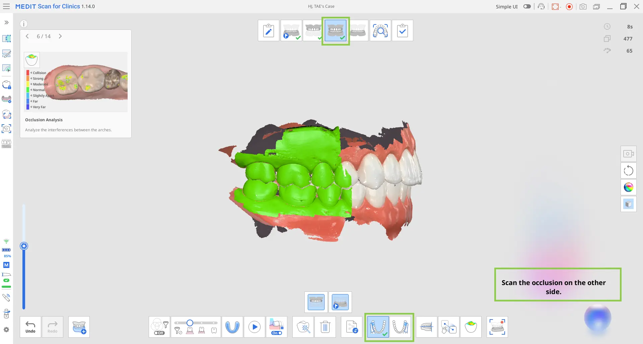Viewport: 643px width, 344px height.
Task: Open the settings gear icon
Action: point(6,330)
